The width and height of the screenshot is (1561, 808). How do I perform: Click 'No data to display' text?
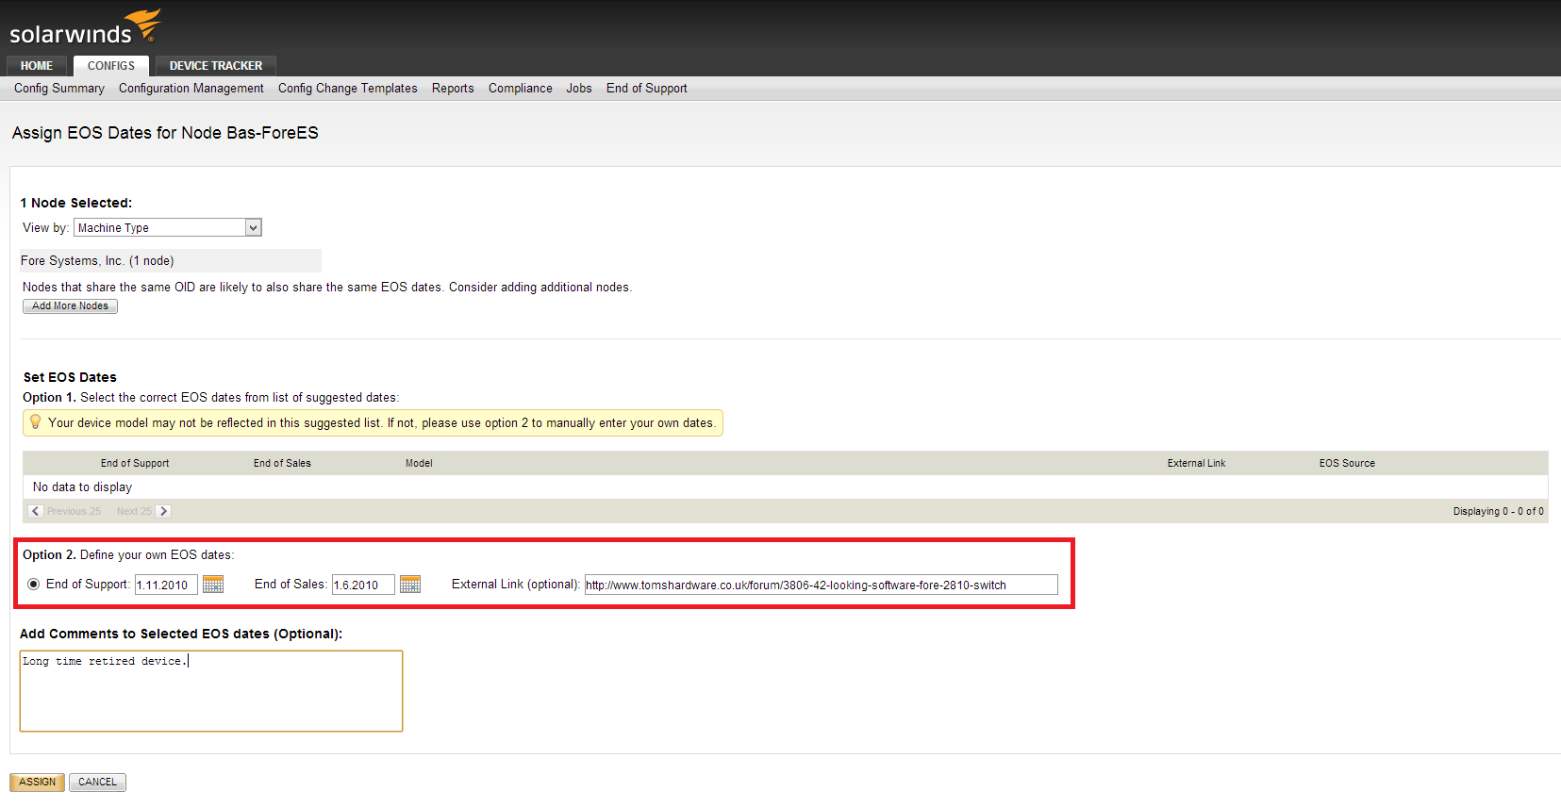[82, 487]
